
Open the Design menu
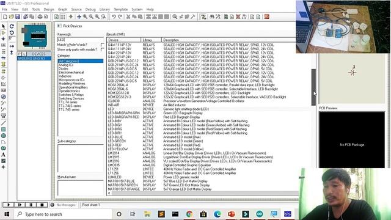click(49, 9)
